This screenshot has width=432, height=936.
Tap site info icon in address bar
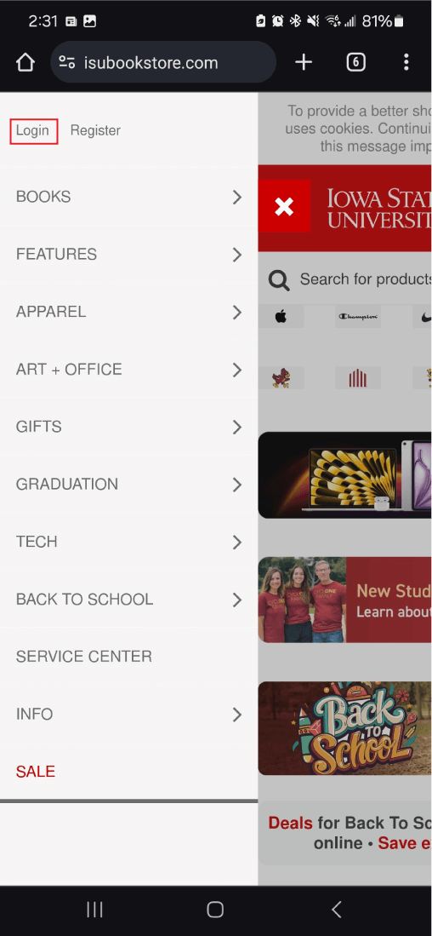[66, 62]
